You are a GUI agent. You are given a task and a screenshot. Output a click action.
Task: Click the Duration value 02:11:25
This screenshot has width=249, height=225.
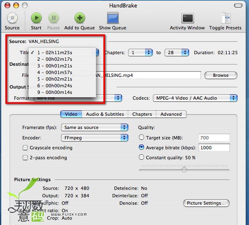(227, 53)
